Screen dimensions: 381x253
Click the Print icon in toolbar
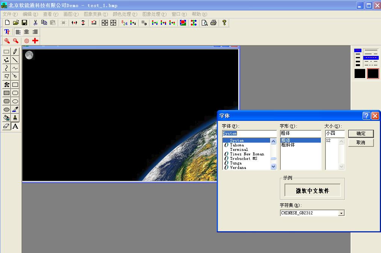pos(213,23)
